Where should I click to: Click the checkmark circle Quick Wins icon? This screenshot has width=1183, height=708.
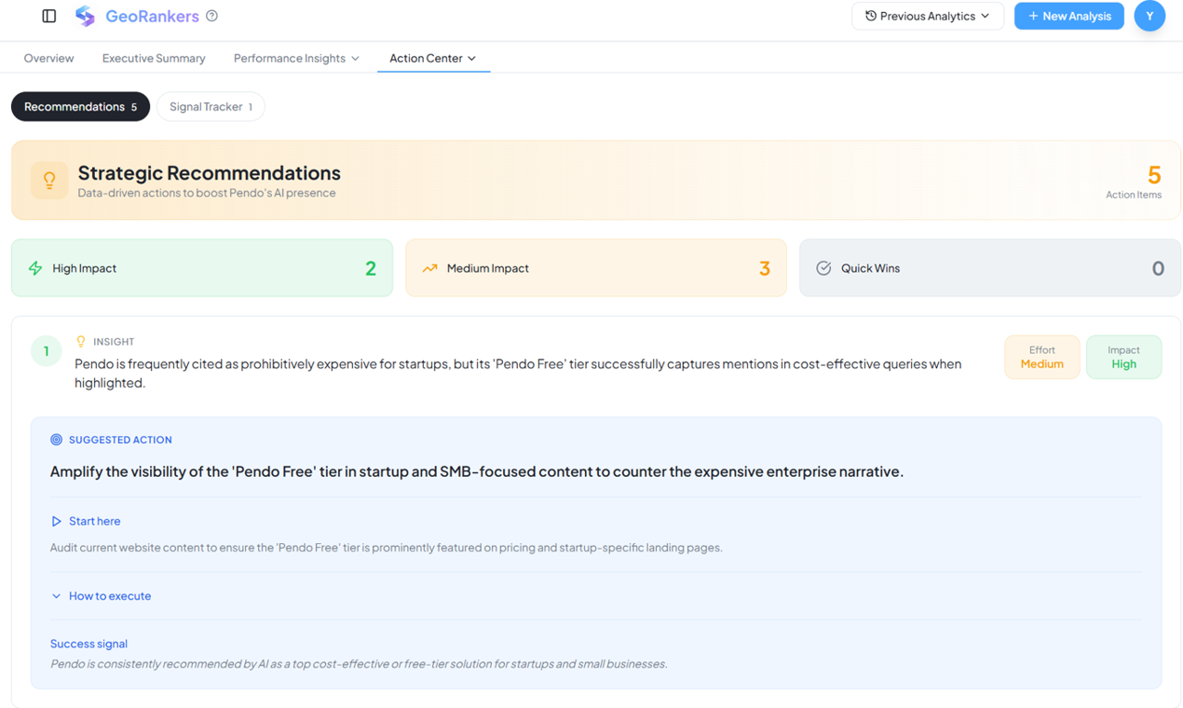pos(823,268)
